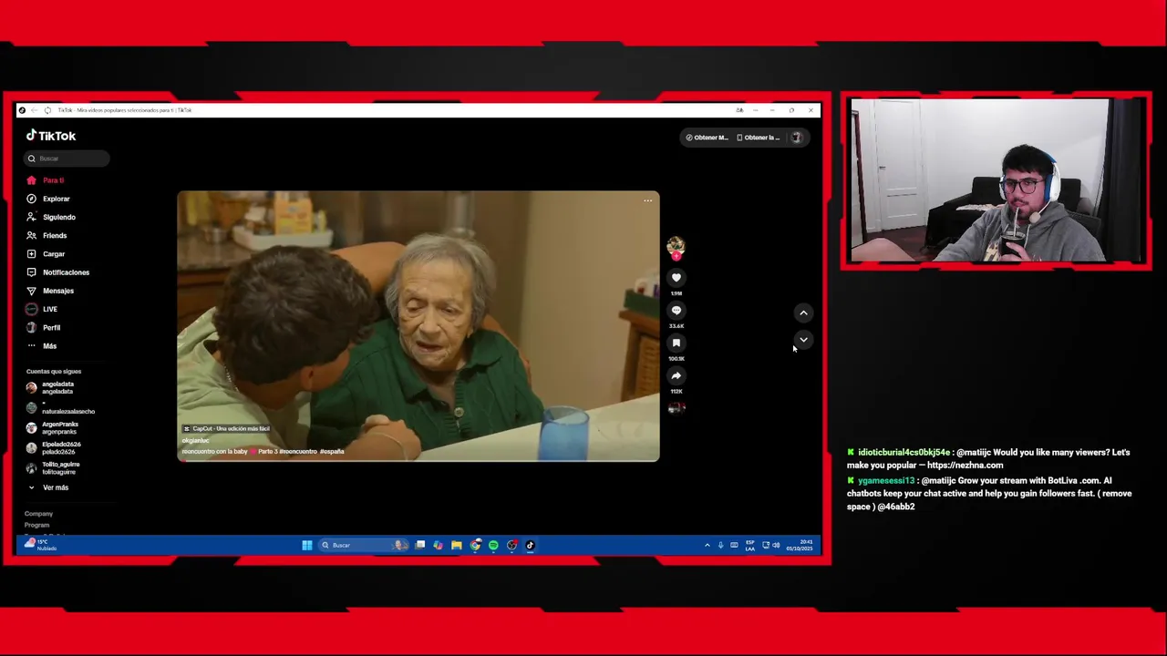
Task: Open the Friends section
Action: 46,235
